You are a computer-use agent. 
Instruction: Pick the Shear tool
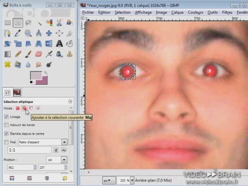point(28,44)
